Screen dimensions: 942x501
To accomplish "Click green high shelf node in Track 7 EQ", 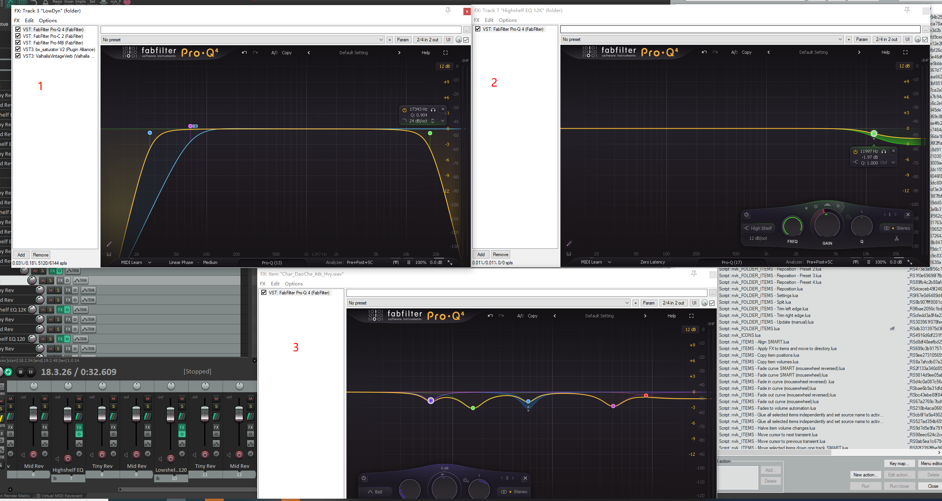I will coord(874,134).
